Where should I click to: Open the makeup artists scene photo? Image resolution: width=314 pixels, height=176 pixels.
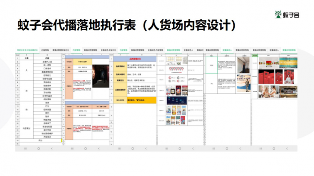(268, 92)
